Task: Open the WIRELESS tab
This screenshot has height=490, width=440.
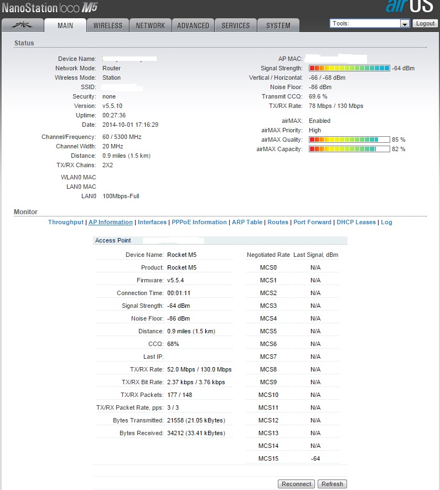Action: pyautogui.click(x=108, y=25)
